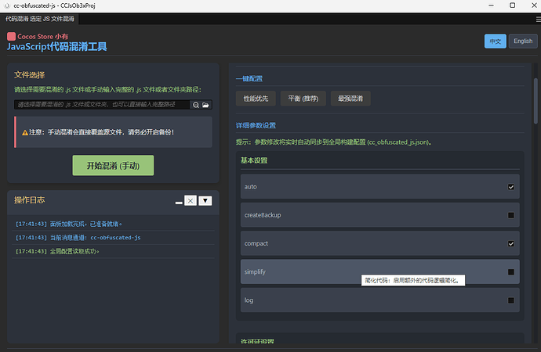Click the 基本设置 section title
Screen dimensions: 541x352
[254, 160]
